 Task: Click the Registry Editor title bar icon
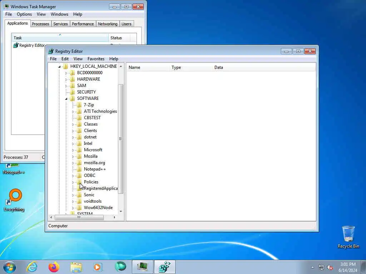(x=51, y=51)
